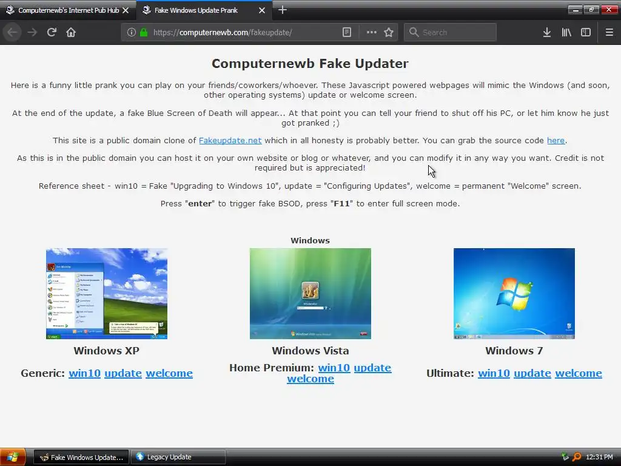Focus the Search box

pos(450,33)
